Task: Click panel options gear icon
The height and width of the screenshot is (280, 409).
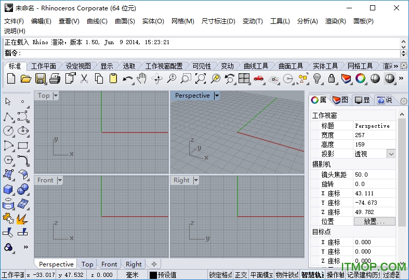Action: tap(403, 101)
